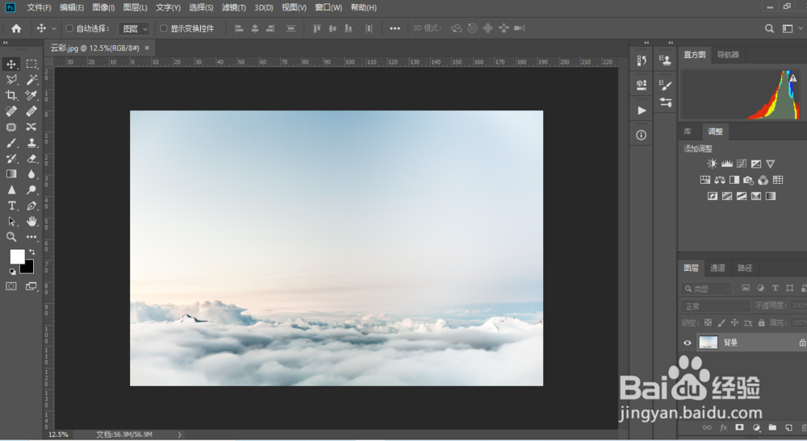Select the Brush tool
This screenshot has width=807, height=441.
pos(10,143)
